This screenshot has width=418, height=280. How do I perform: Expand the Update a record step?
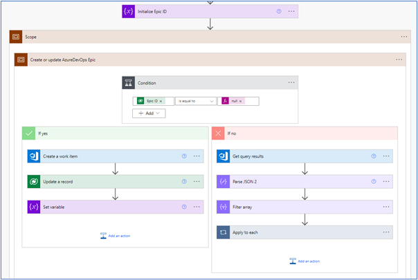(116, 182)
